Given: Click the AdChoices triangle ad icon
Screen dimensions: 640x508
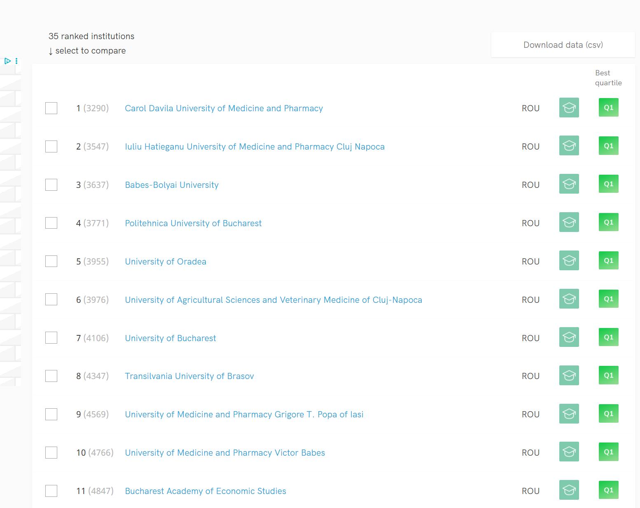Looking at the screenshot, I should click(x=7, y=61).
